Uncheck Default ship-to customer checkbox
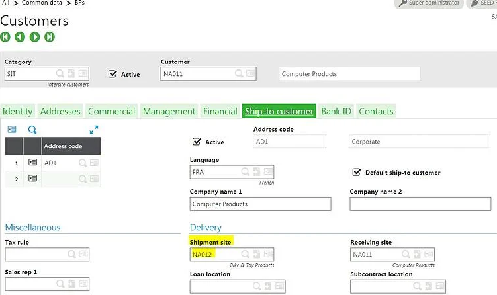This screenshot has height=295, width=497. click(357, 172)
